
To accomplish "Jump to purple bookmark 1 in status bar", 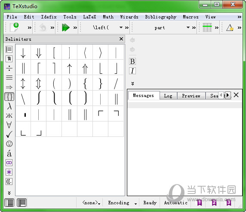I will click(x=200, y=203).
